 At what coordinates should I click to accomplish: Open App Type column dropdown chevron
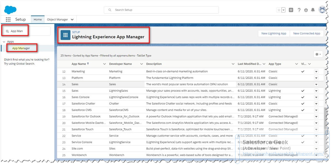297,64
